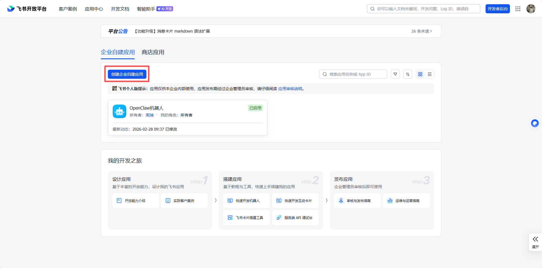Image resolution: width=542 pixels, height=268 pixels.
Task: Click the 实际客户案例 icon
Action: [x=168, y=201]
